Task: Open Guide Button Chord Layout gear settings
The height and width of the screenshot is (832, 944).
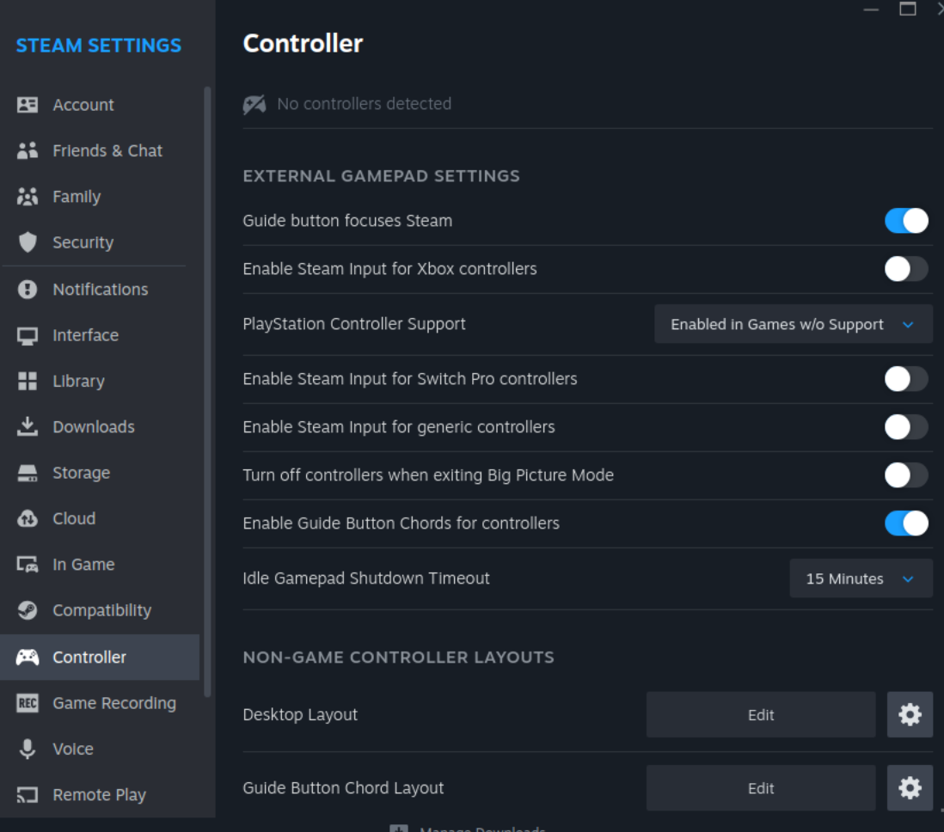Action: pos(910,788)
